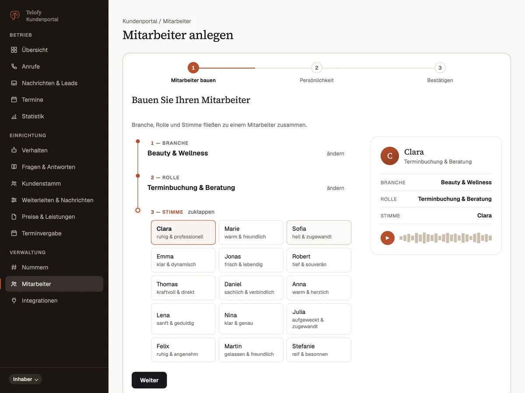
Task: Open Verhalten via its robot icon
Action: pyautogui.click(x=14, y=150)
